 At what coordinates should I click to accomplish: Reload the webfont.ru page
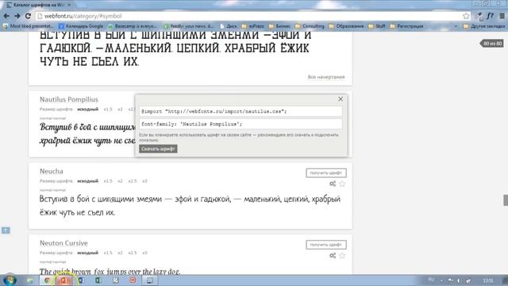[29, 16]
